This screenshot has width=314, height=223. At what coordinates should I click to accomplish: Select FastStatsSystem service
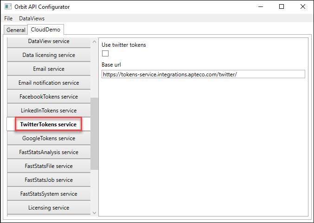tap(49, 194)
